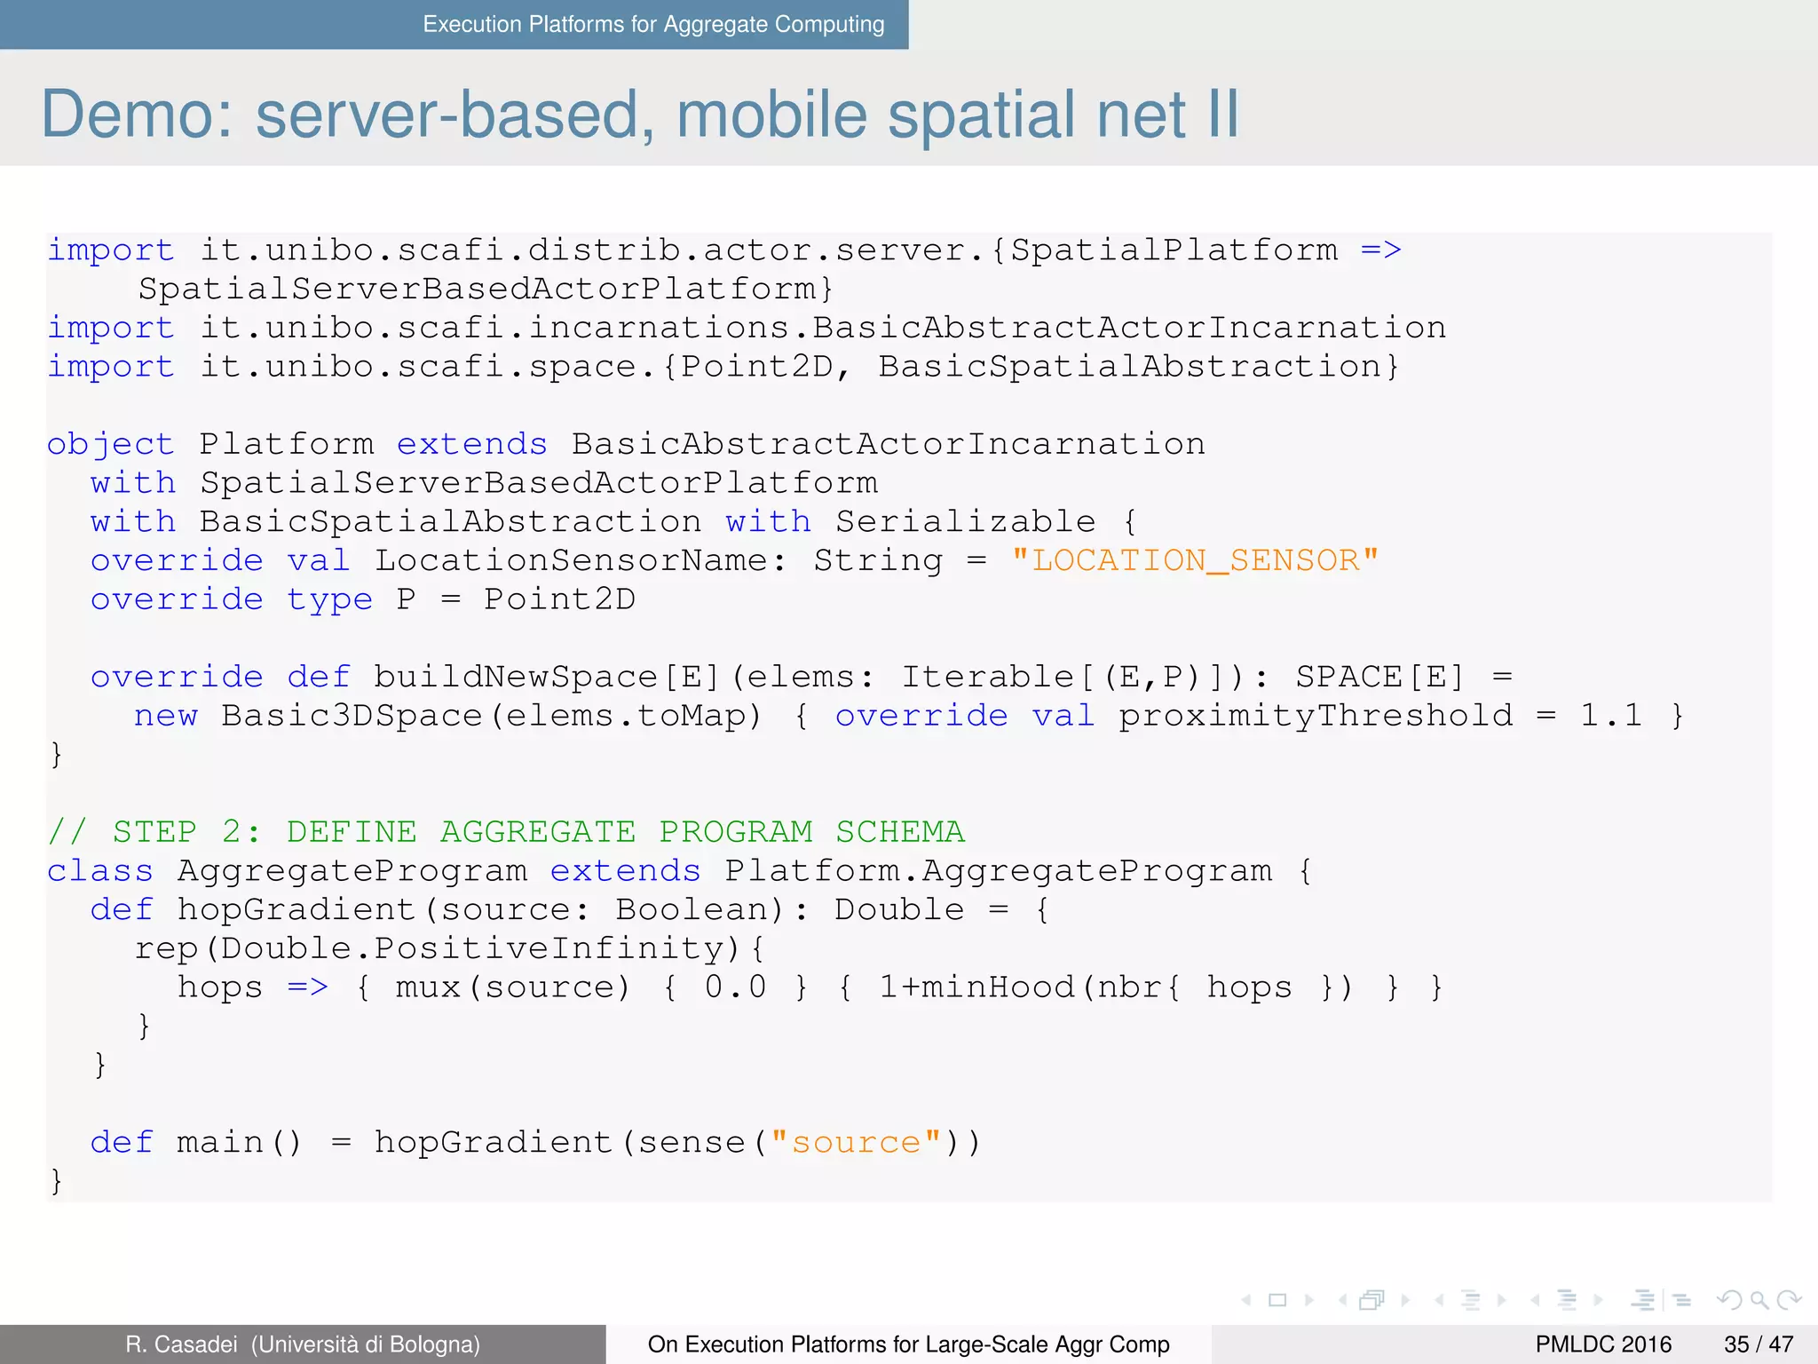Open search with the magnifier icon
Viewport: 1818px width, 1364px height.
tap(1759, 1301)
